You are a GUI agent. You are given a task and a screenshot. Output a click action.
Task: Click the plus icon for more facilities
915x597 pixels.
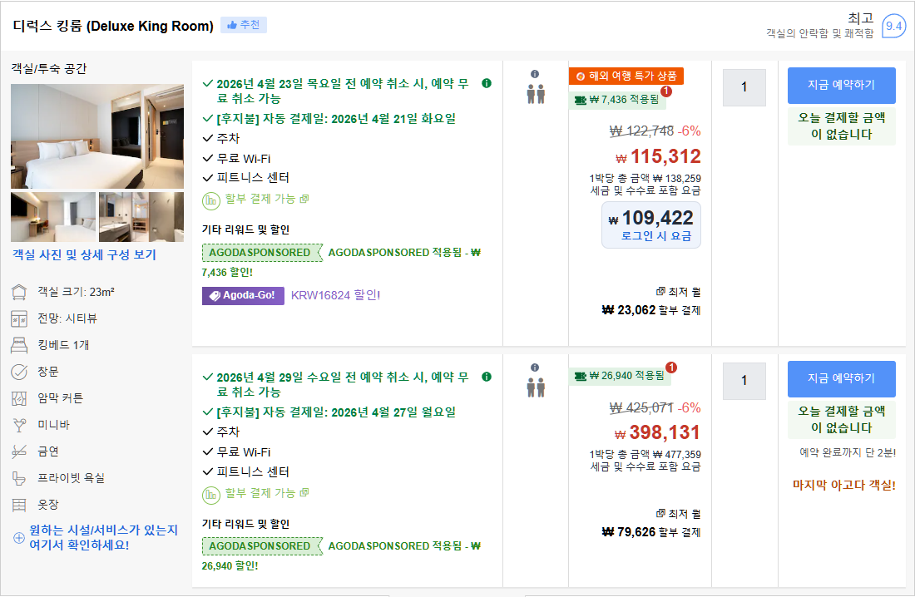pyautogui.click(x=19, y=537)
